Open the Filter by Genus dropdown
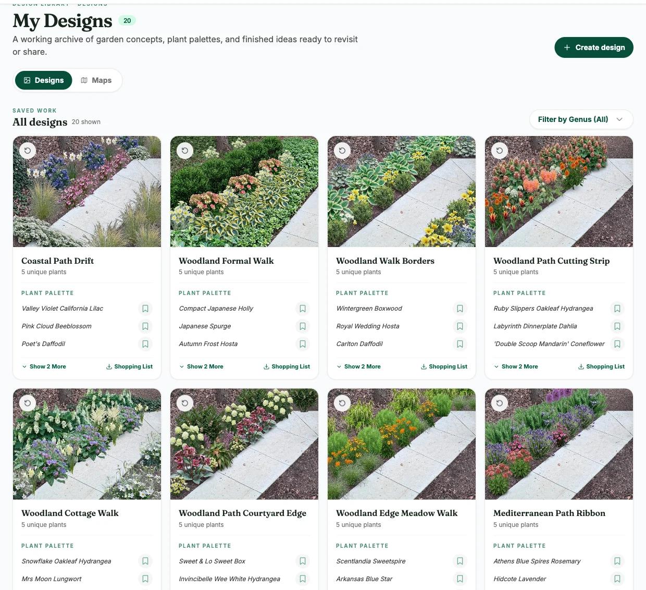 tap(581, 119)
